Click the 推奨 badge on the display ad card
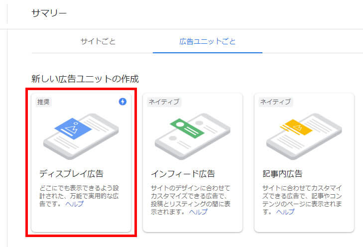Viewport: 363px width, 247px height. 44,102
